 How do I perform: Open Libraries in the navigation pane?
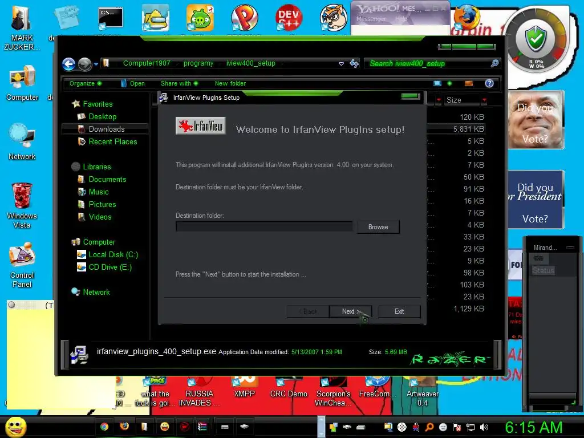click(x=96, y=167)
